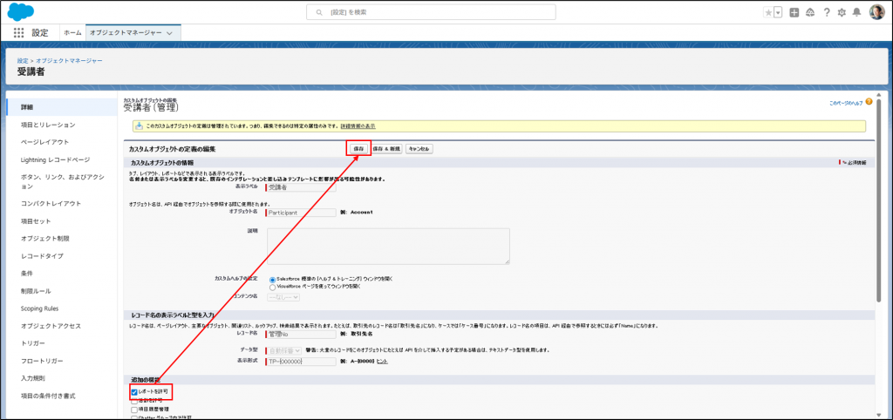Expand the オブジェクトマネージャー tab dropdown
The image size is (893, 420).
[x=169, y=32]
